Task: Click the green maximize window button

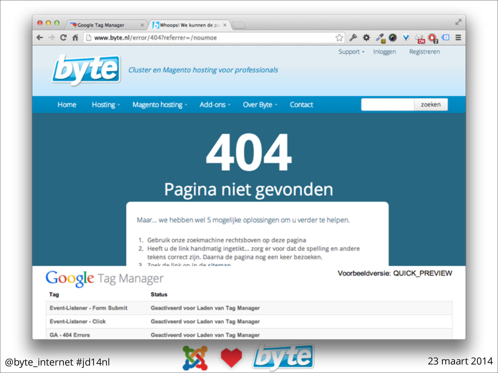Action: [x=57, y=23]
